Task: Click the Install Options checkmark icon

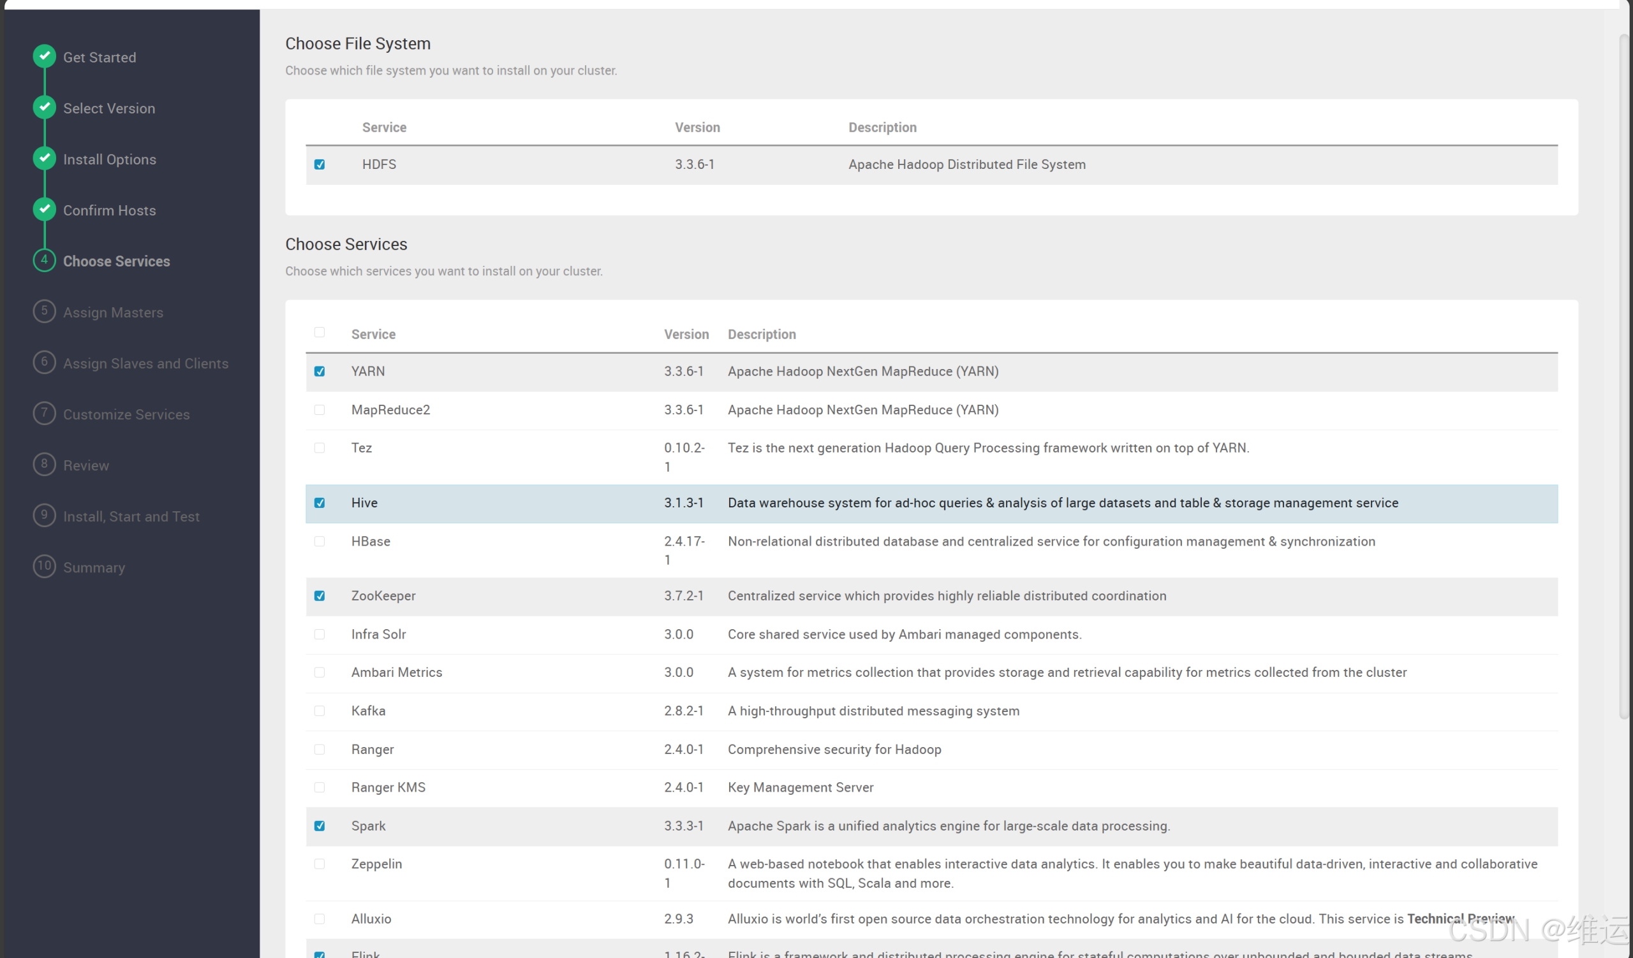Action: [x=43, y=158]
